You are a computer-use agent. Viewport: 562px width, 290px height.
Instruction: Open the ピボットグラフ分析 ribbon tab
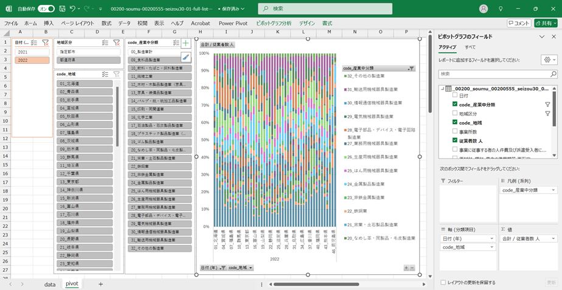274,23
